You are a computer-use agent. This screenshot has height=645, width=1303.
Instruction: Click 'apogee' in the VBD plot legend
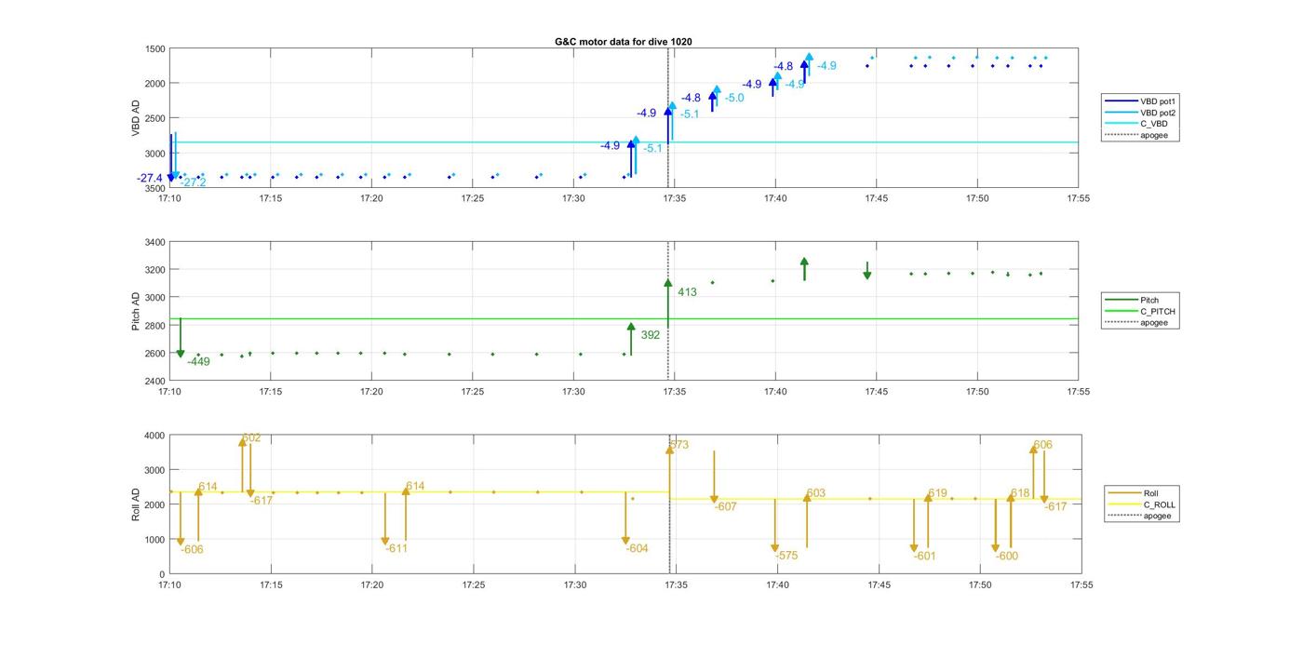tap(1154, 135)
